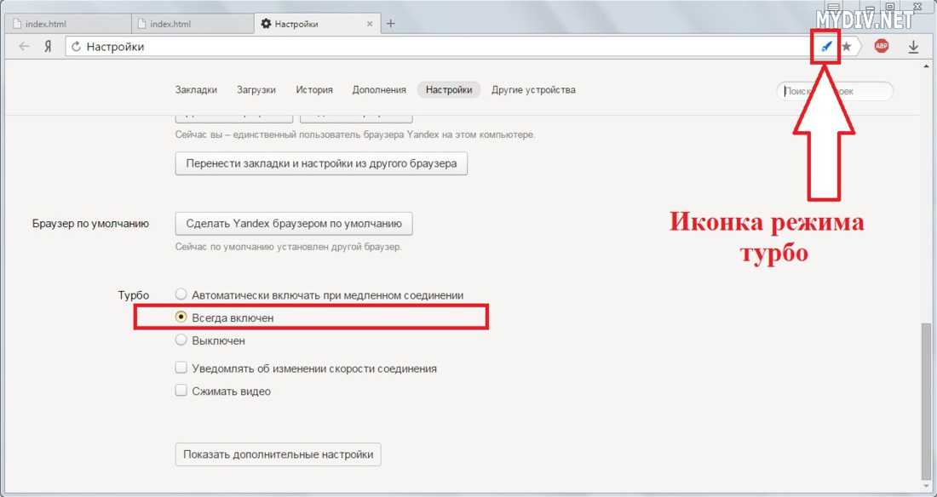Select the Настройки browser tab
937x497 pixels.
(318, 24)
